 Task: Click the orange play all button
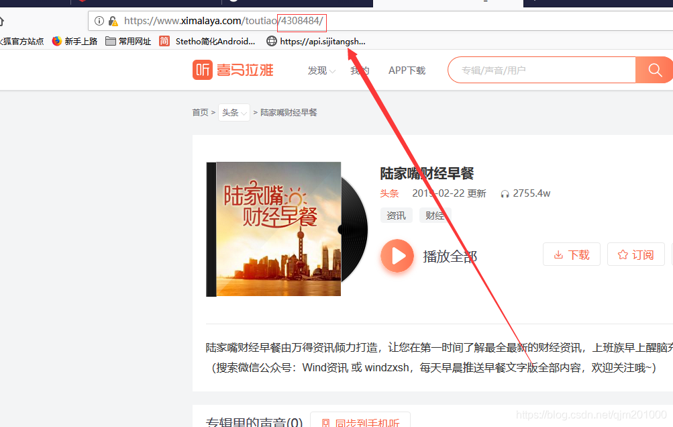397,256
